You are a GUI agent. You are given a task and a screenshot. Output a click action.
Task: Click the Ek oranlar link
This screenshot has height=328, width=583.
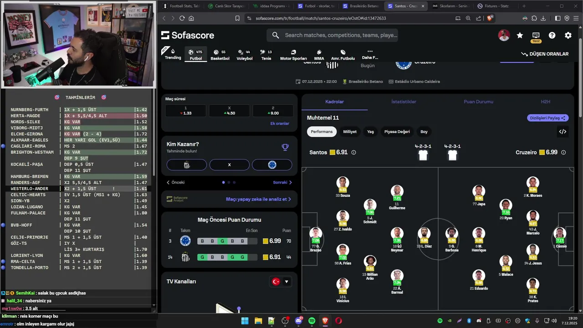tap(280, 123)
